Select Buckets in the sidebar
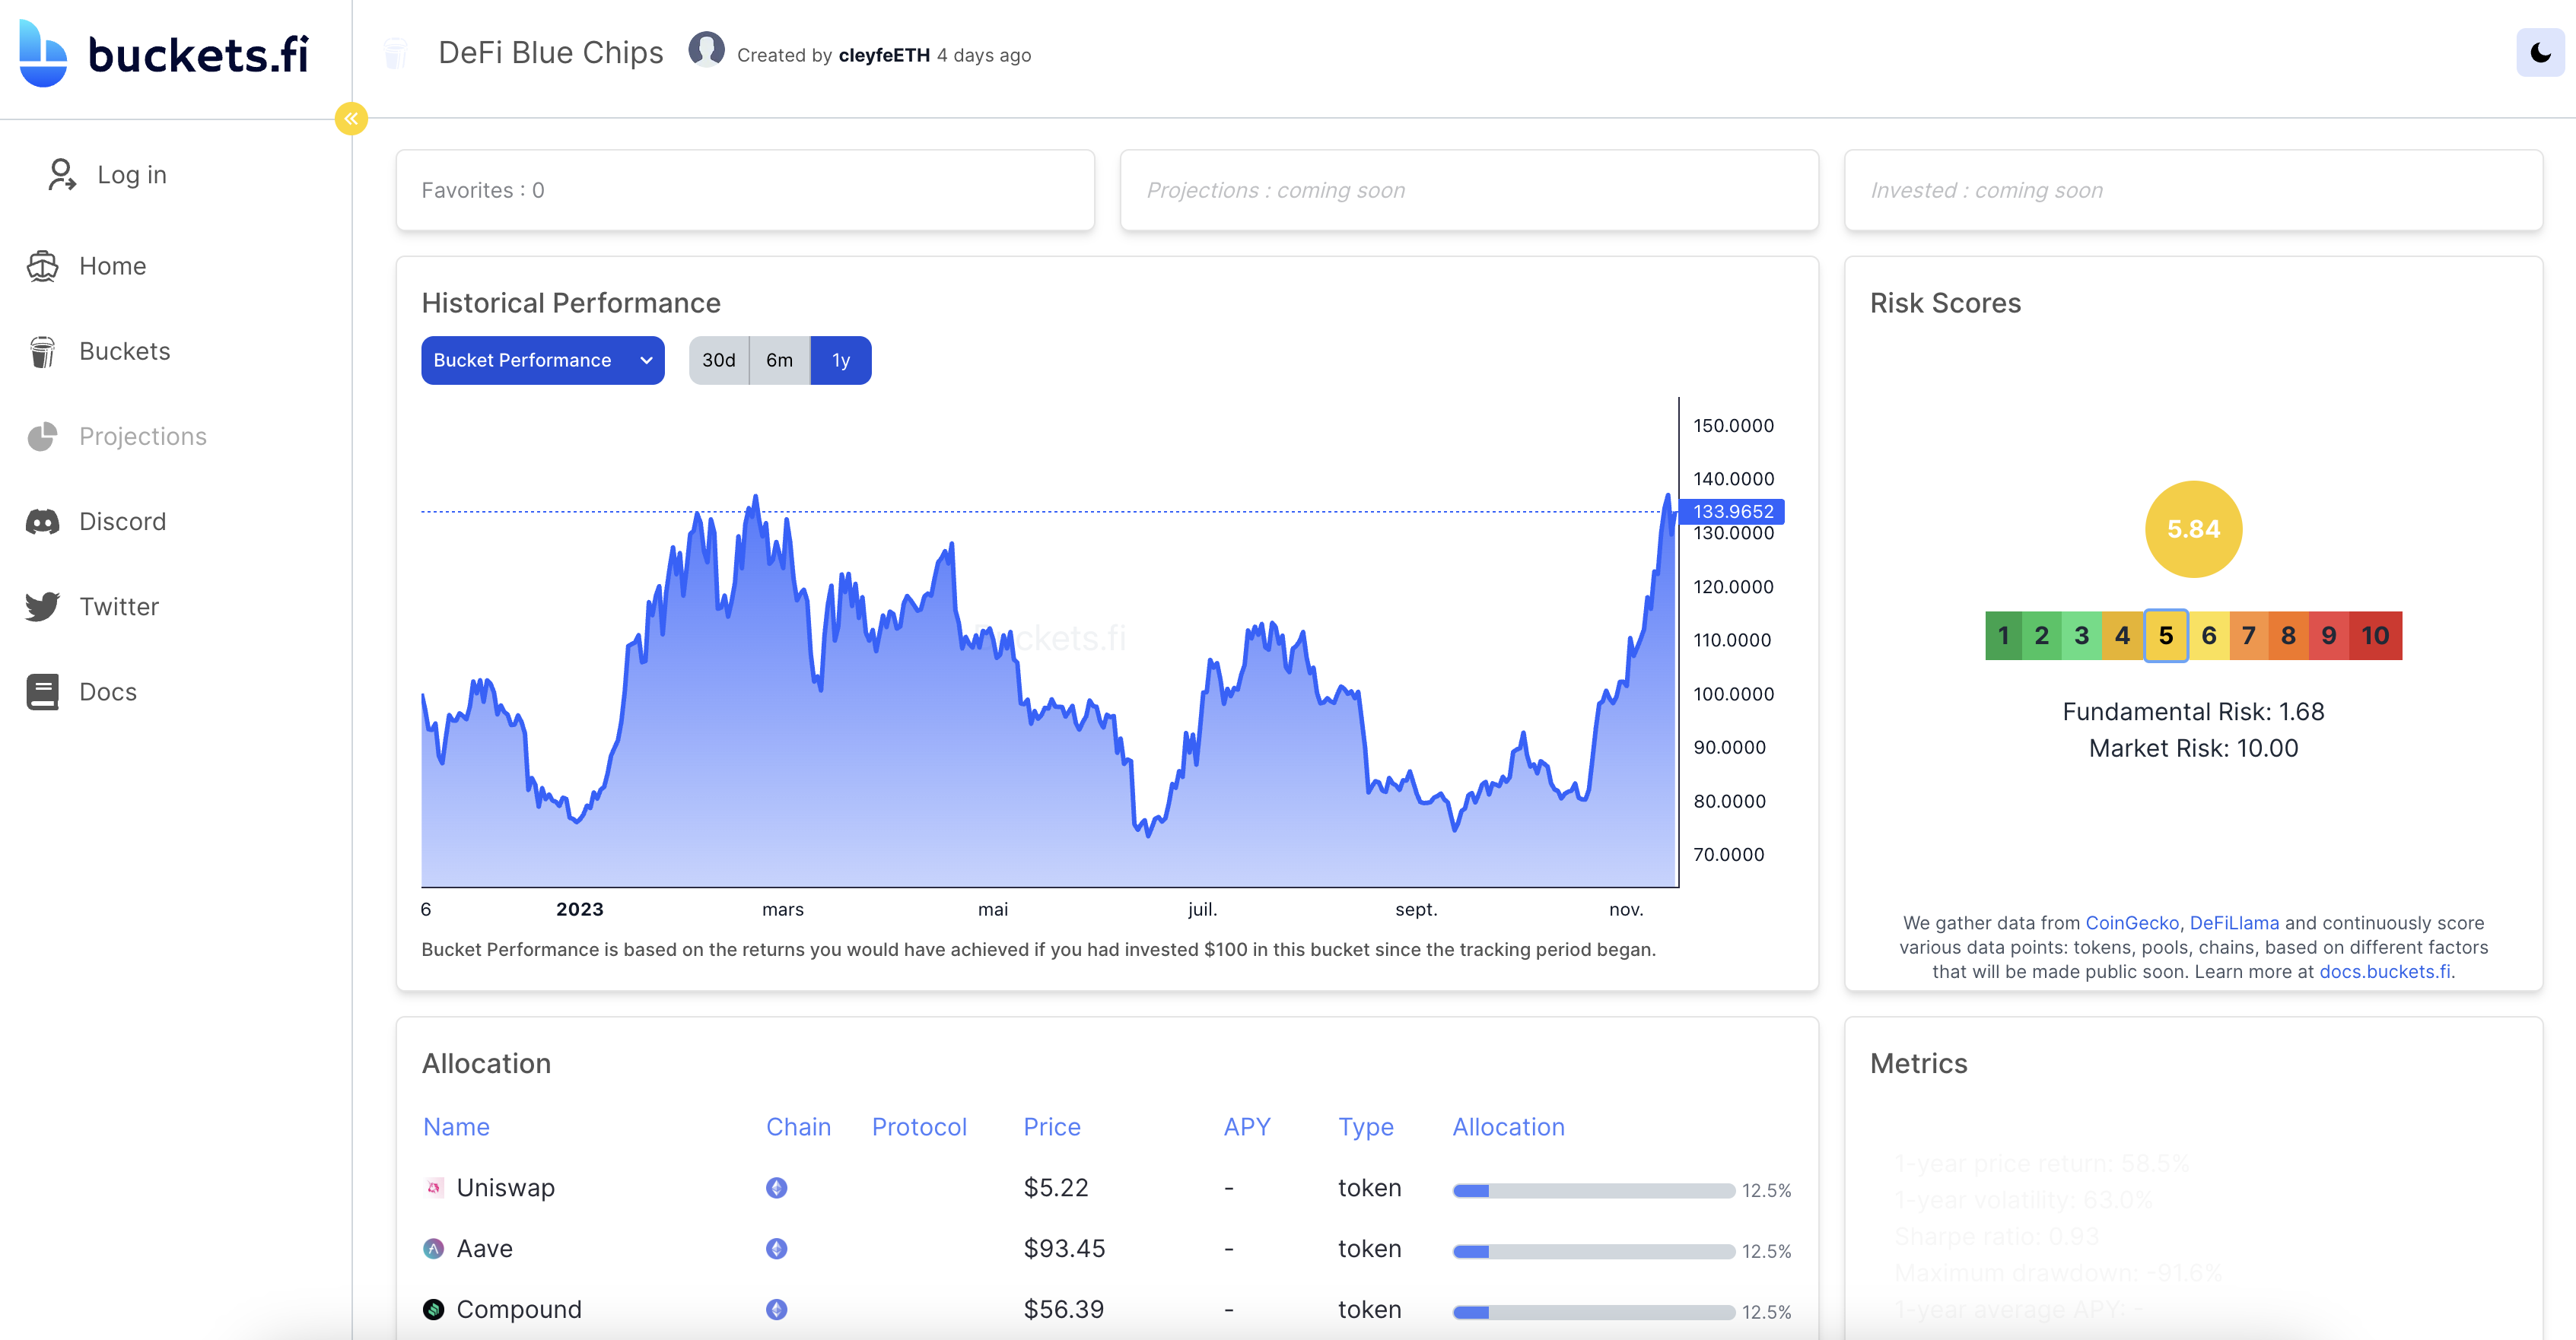This screenshot has width=2576, height=1340. [124, 351]
